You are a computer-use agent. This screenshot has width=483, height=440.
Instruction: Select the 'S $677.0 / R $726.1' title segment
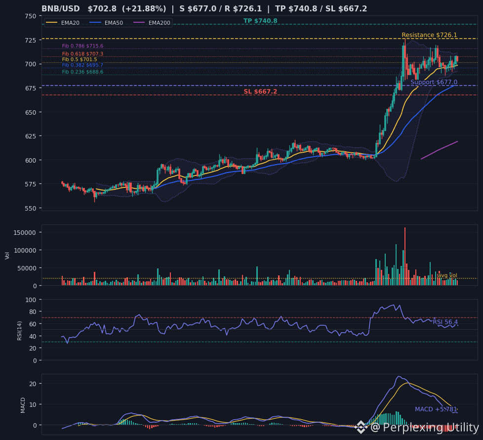(221, 8)
